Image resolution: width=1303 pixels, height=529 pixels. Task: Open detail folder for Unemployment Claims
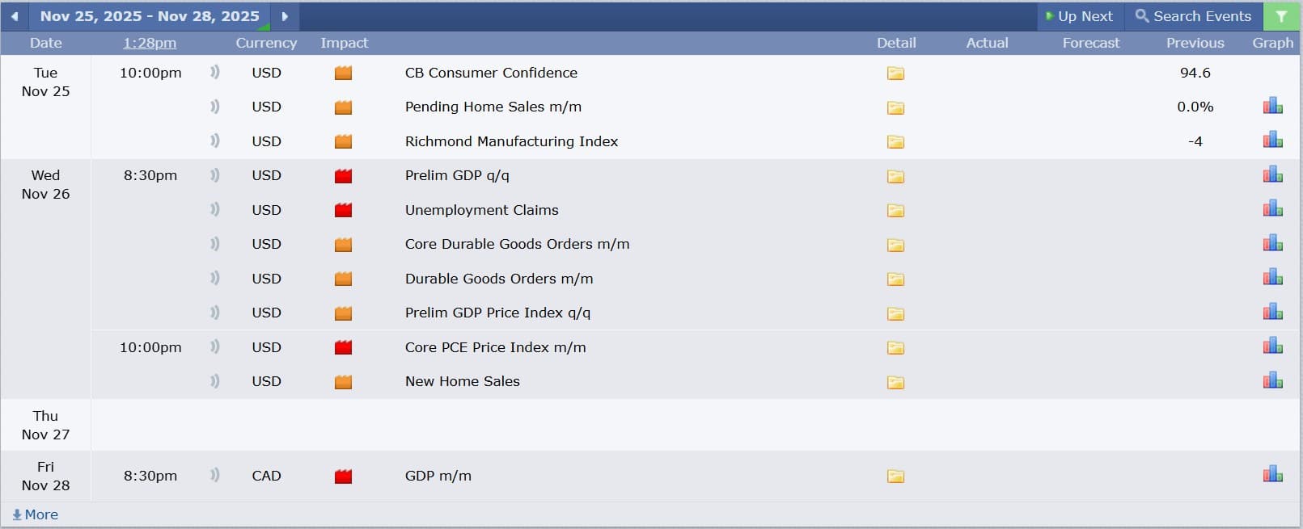pos(895,211)
